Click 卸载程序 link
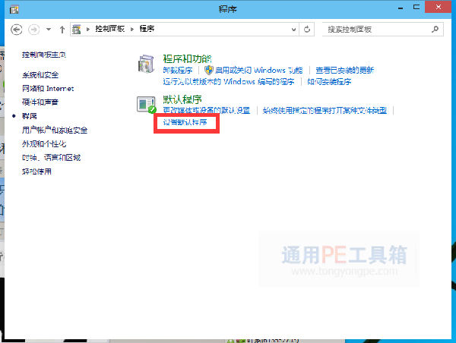The height and width of the screenshot is (343, 456). coord(178,71)
